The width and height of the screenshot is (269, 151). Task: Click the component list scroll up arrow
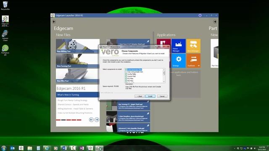point(164,70)
